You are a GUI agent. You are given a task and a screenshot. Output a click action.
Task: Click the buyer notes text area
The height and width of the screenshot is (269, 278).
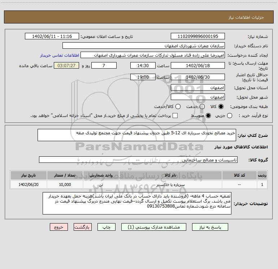[x=137, y=203]
